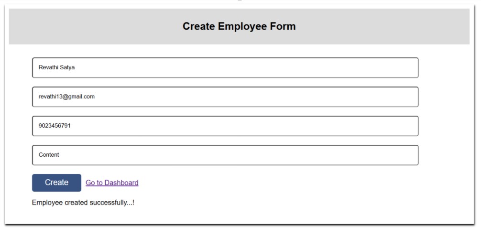Click the Revathi Satya text in first field
The width and height of the screenshot is (481, 228).
click(x=56, y=68)
